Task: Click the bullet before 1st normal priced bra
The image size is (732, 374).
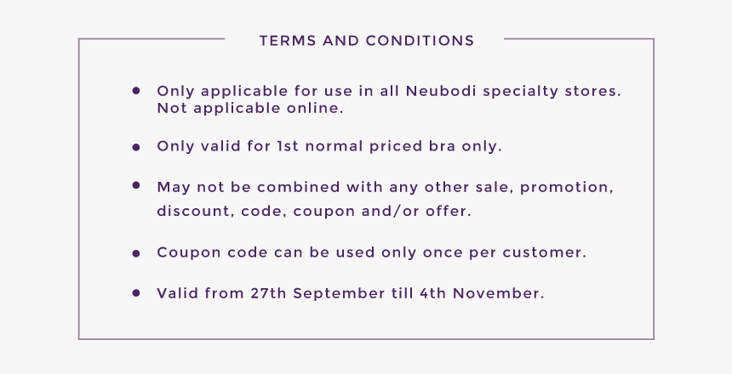Action: tap(136, 147)
